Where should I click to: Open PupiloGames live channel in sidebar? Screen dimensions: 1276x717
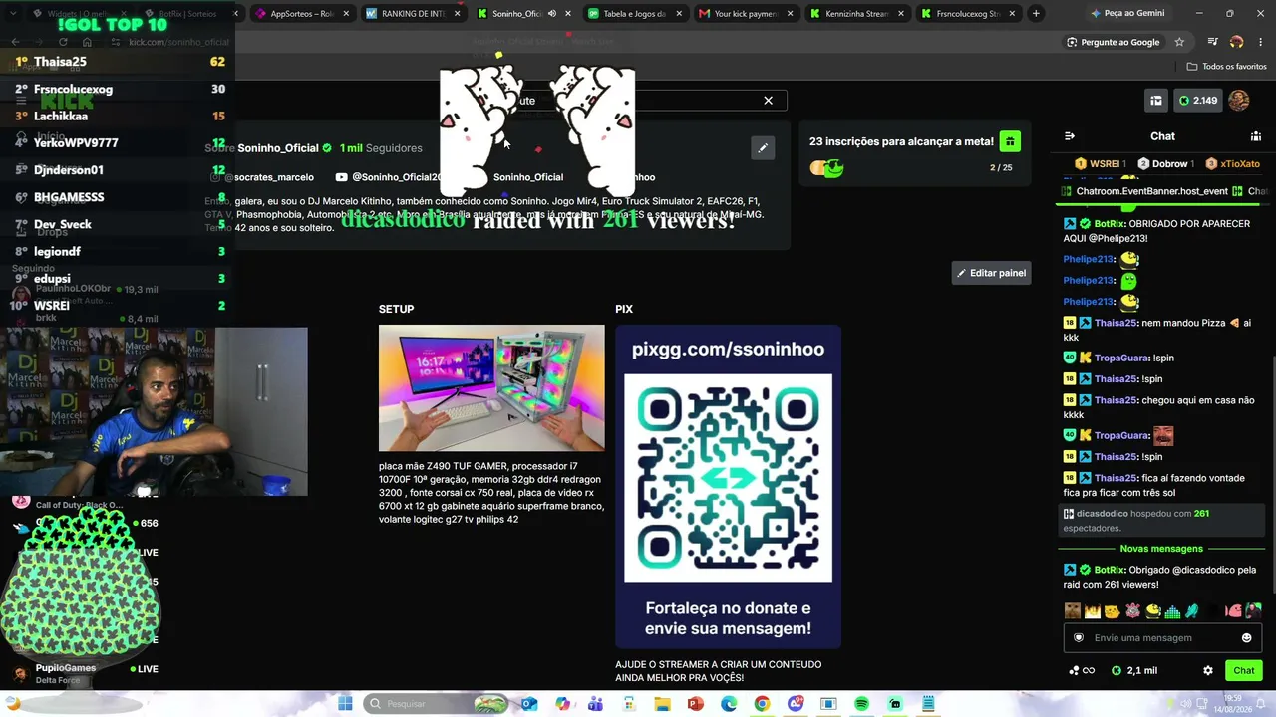pyautogui.click(x=84, y=673)
